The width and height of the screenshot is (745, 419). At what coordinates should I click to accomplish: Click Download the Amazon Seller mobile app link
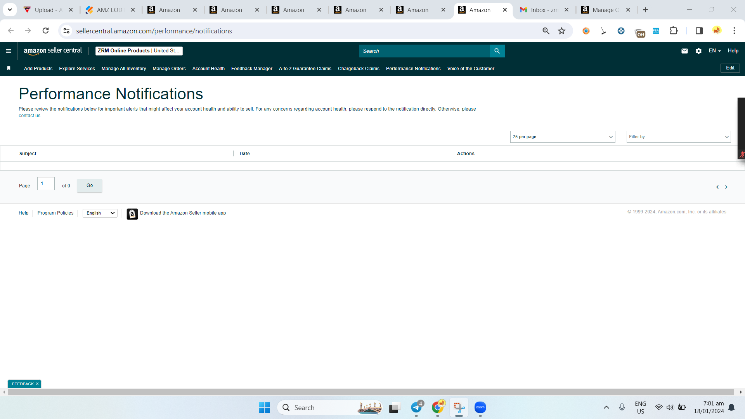click(183, 213)
